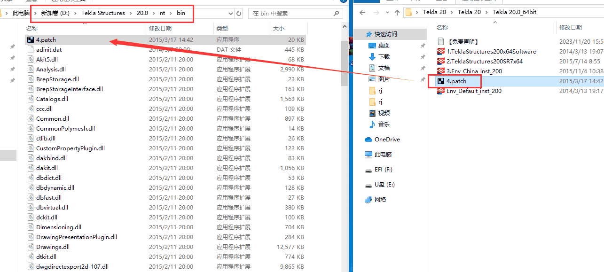The height and width of the screenshot is (272, 604).
Task: Click the forward arrow in the Tekla 20.0_64bit window
Action: tap(377, 12)
